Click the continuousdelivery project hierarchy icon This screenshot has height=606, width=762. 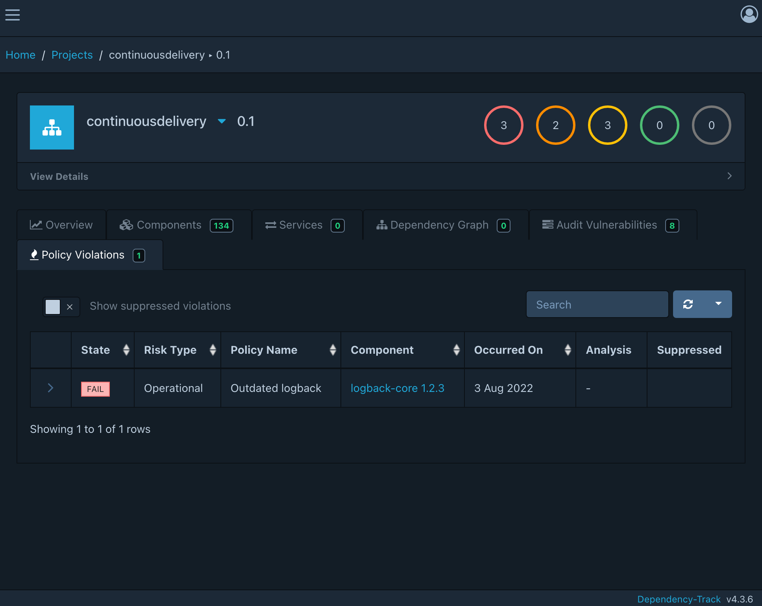[x=52, y=127]
